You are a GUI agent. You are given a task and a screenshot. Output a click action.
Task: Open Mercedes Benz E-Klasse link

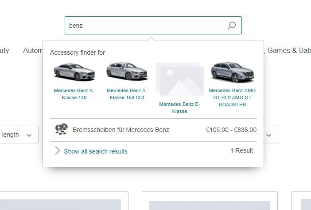[x=179, y=108]
